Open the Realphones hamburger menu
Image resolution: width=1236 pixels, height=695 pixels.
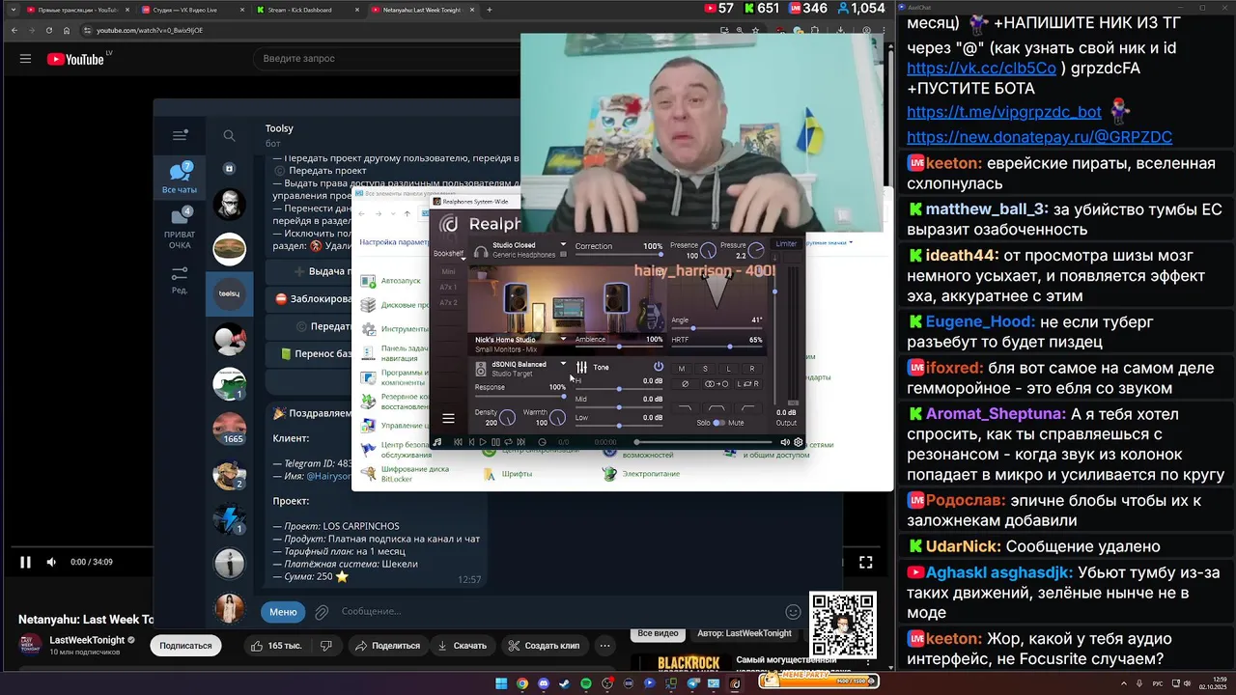448,418
